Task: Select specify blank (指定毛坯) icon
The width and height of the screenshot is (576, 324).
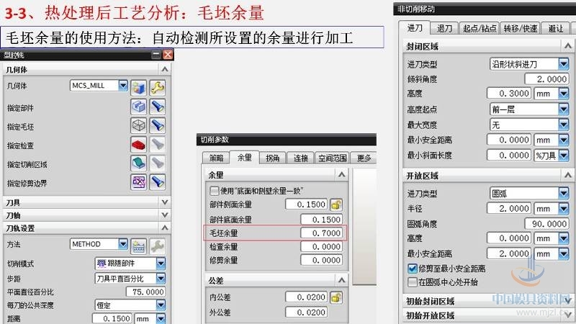Action: coord(138,125)
